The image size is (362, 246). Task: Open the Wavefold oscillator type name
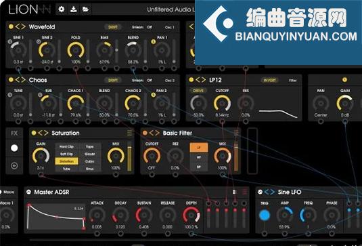tap(42, 27)
